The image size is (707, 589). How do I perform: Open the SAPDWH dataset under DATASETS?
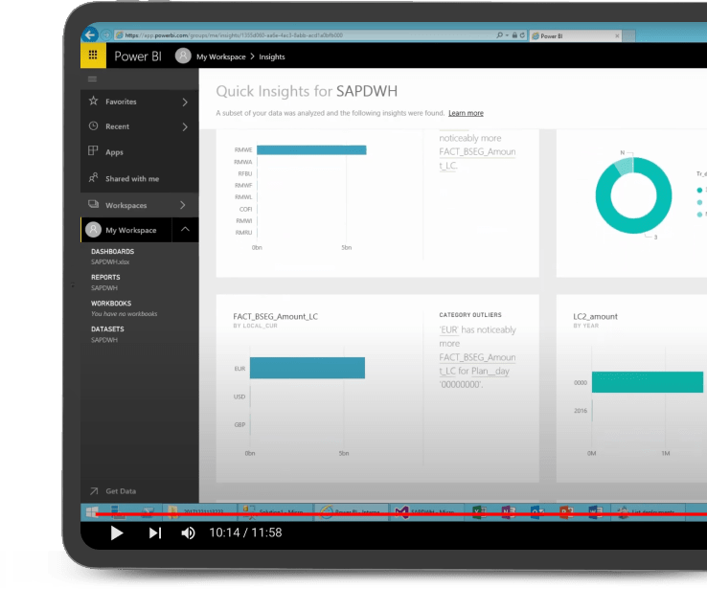[104, 340]
